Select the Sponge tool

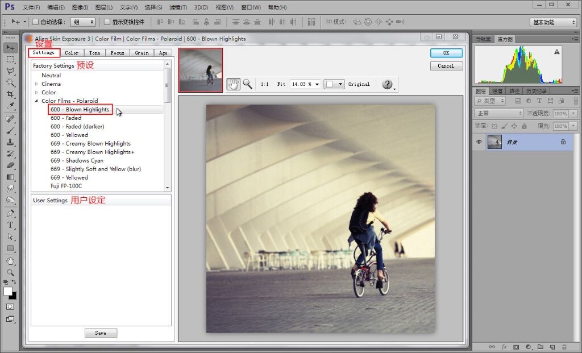click(10, 200)
